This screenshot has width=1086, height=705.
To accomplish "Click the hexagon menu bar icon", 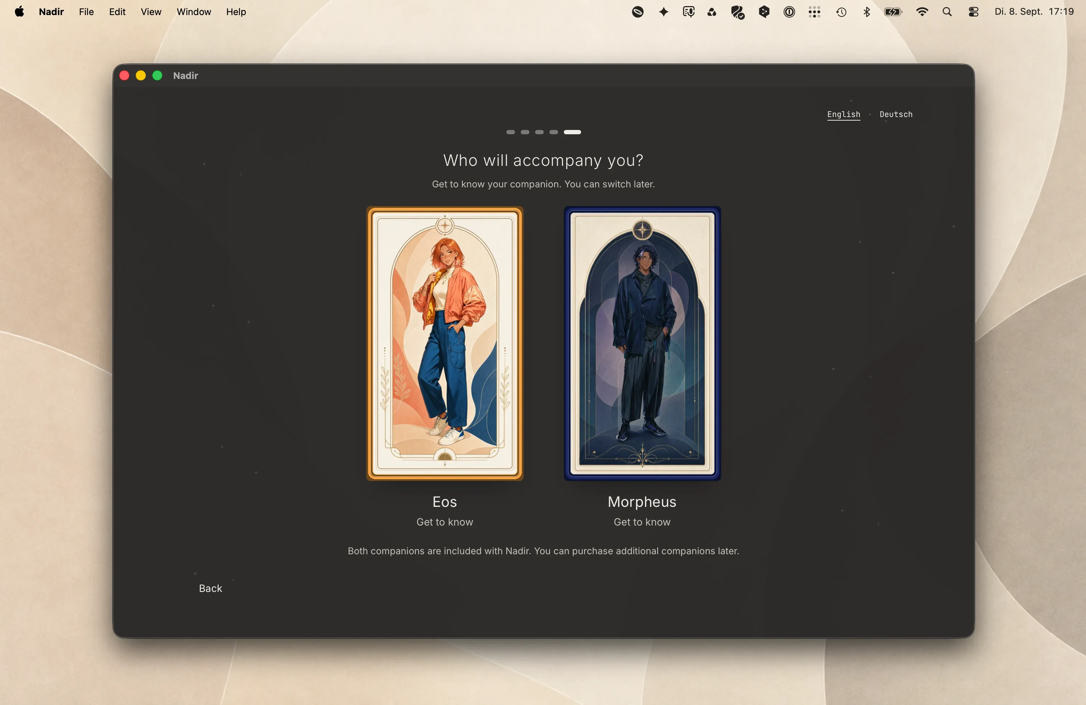I will point(764,12).
